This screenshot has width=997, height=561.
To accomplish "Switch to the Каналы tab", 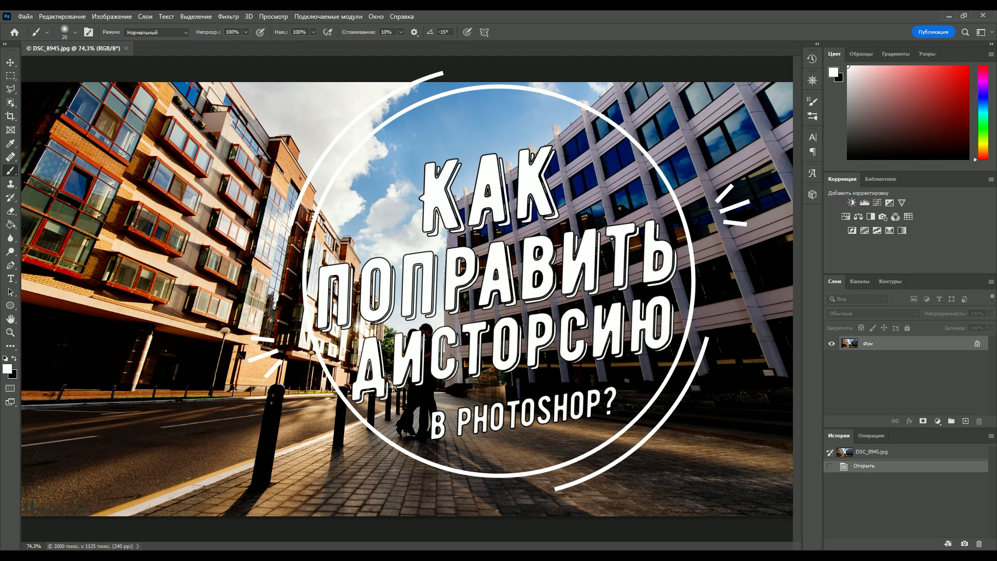I will pyautogui.click(x=859, y=282).
